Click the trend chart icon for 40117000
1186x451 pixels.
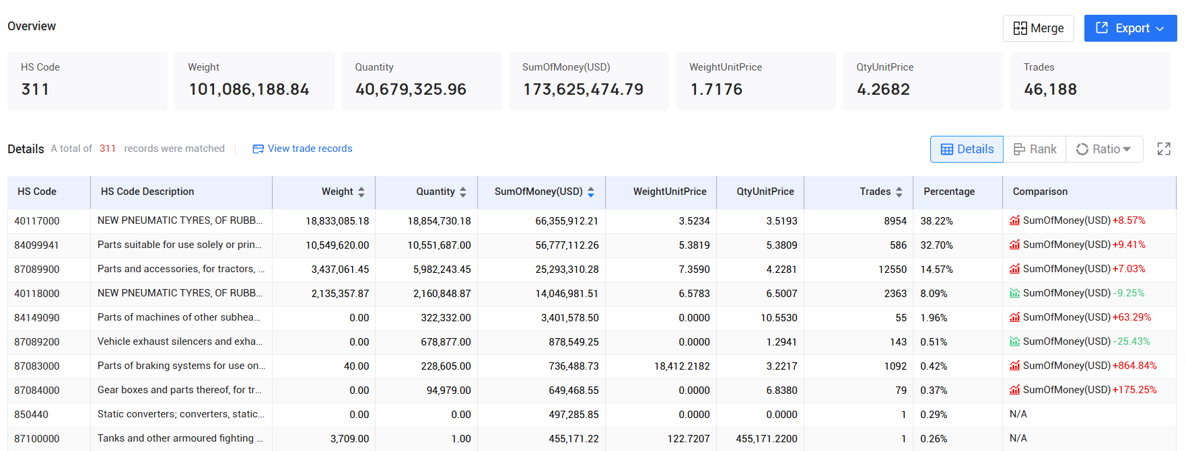[1014, 220]
